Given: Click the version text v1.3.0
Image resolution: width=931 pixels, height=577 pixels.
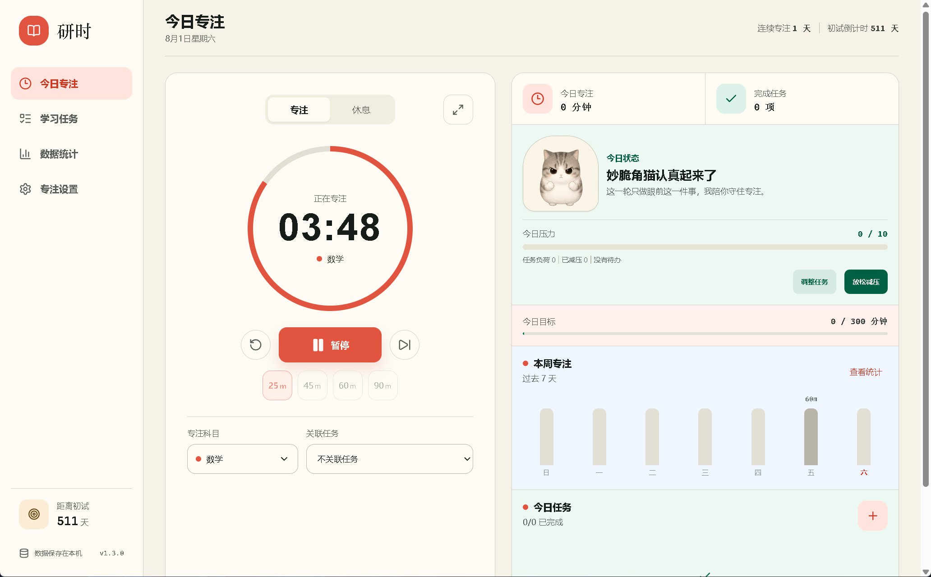Looking at the screenshot, I should point(112,553).
